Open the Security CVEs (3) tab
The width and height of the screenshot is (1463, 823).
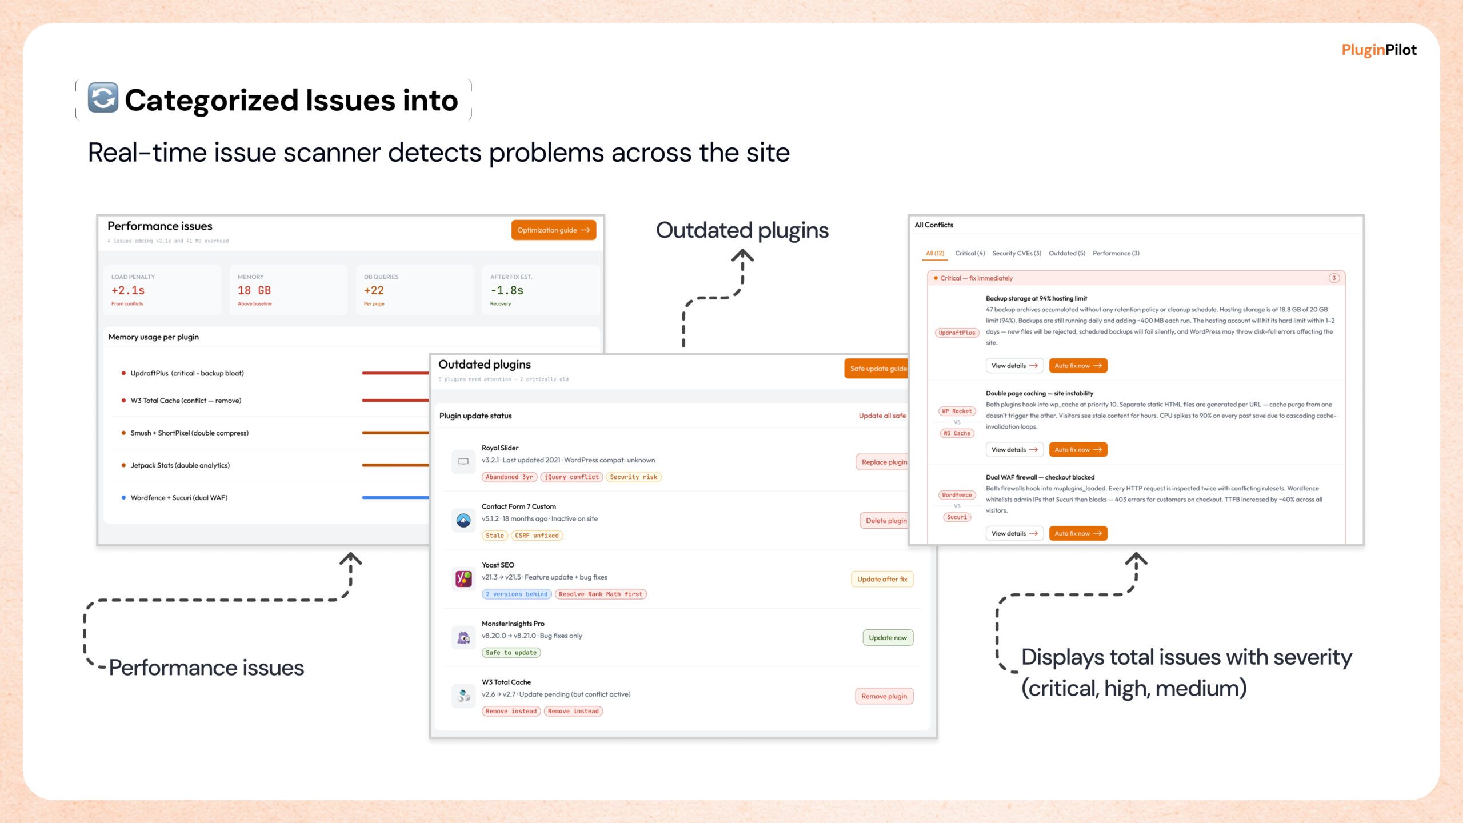point(1016,253)
